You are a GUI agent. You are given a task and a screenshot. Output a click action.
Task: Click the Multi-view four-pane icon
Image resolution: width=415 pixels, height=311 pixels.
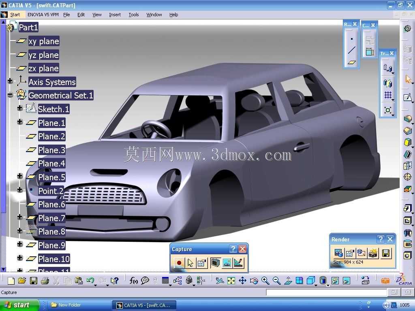299,280
